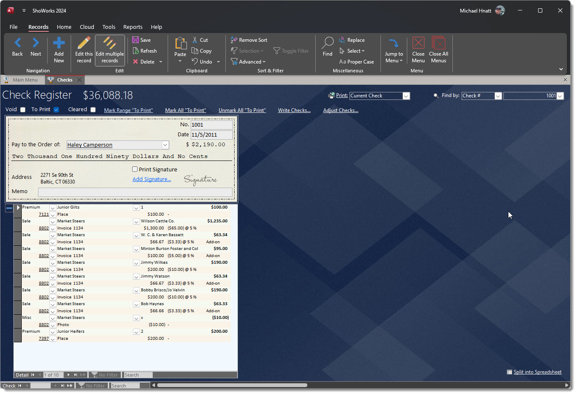Image resolution: width=577 pixels, height=395 pixels.
Task: Tick the Print Signature checkbox
Action: click(x=135, y=169)
